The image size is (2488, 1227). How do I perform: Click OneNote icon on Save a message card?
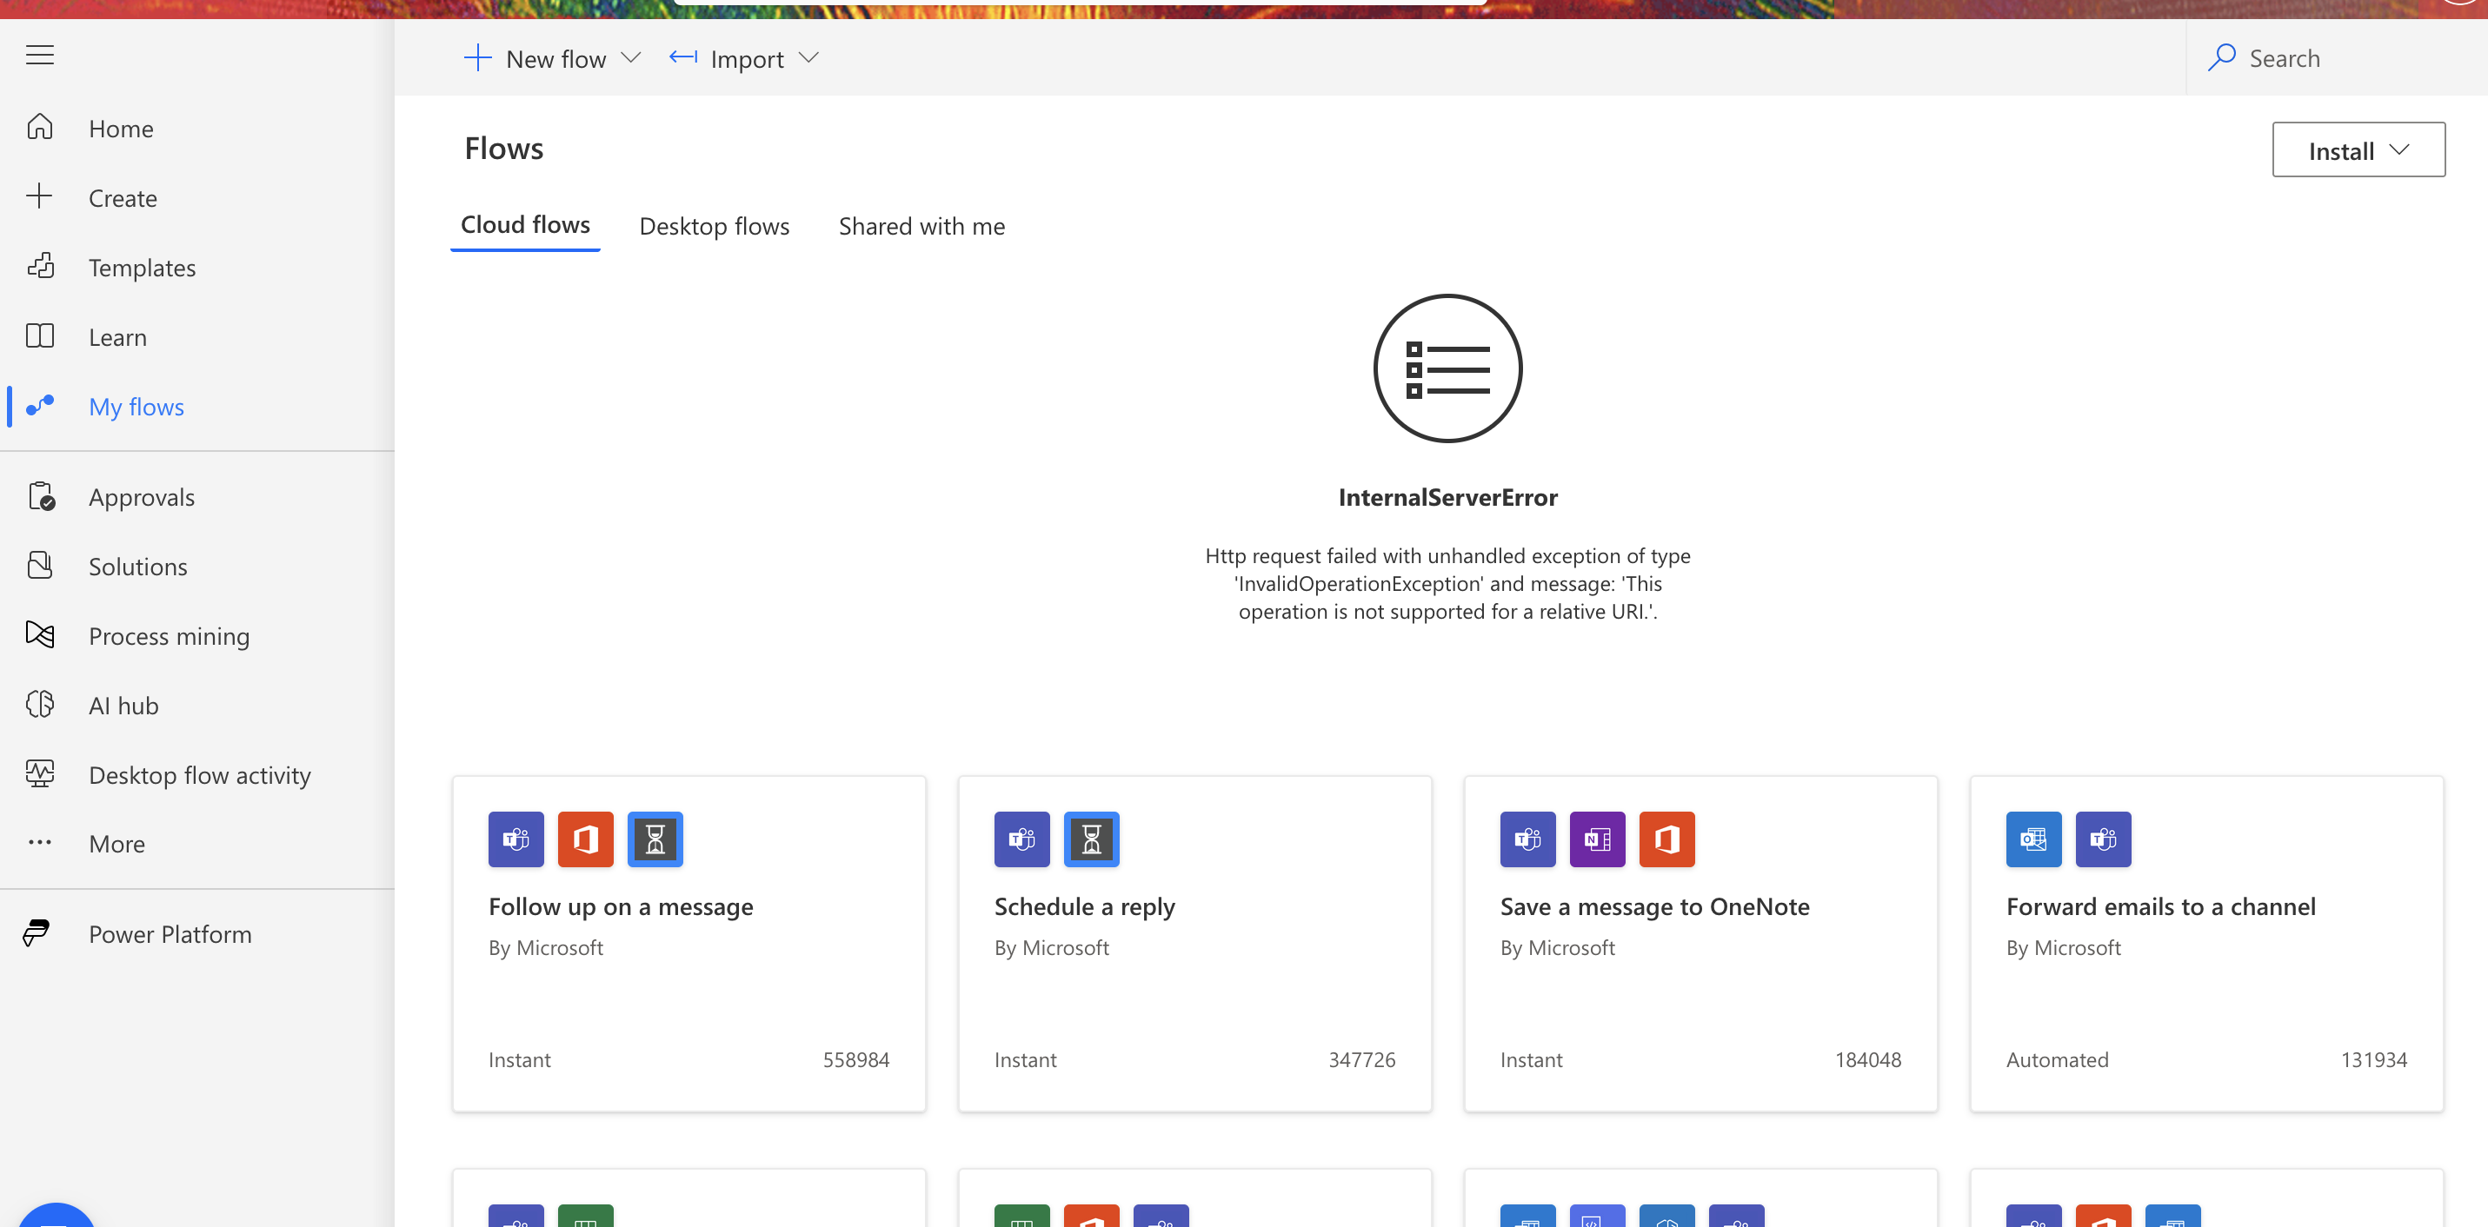coord(1598,839)
